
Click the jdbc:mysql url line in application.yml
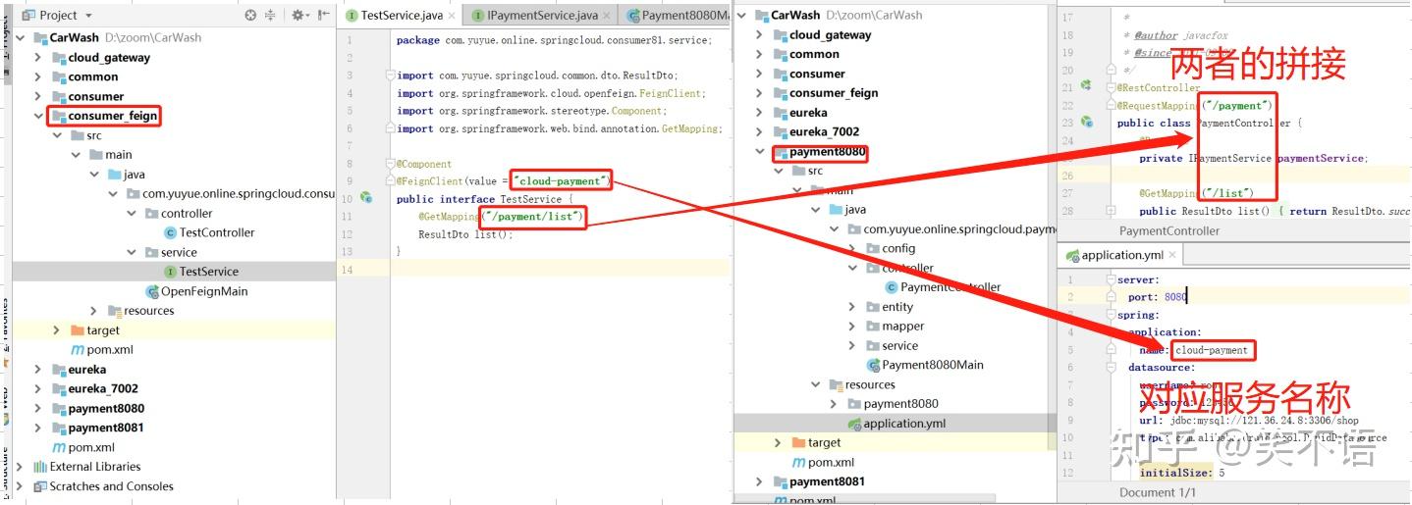coord(1249,420)
